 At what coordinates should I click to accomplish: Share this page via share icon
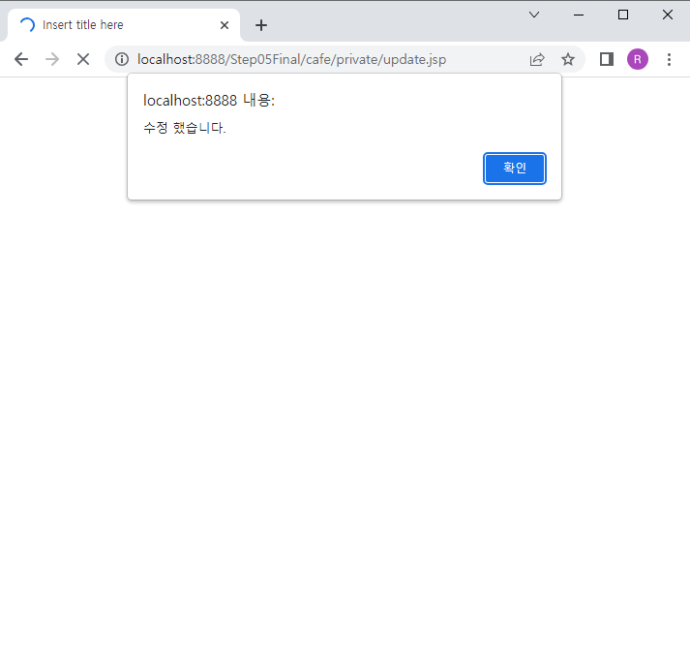tap(537, 59)
